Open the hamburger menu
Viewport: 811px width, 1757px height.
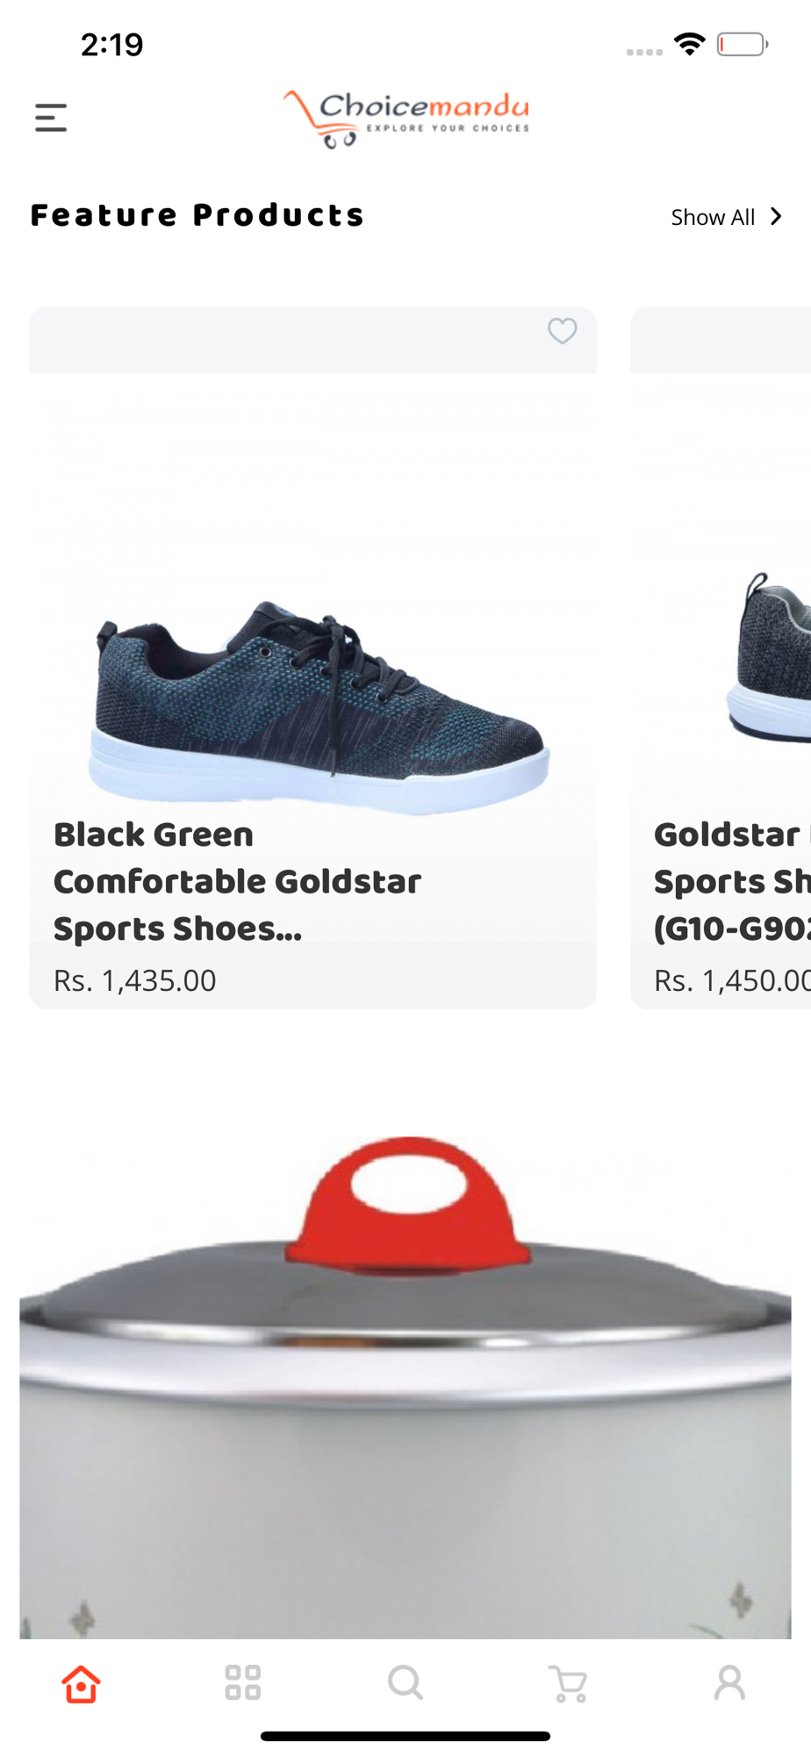[x=51, y=118]
